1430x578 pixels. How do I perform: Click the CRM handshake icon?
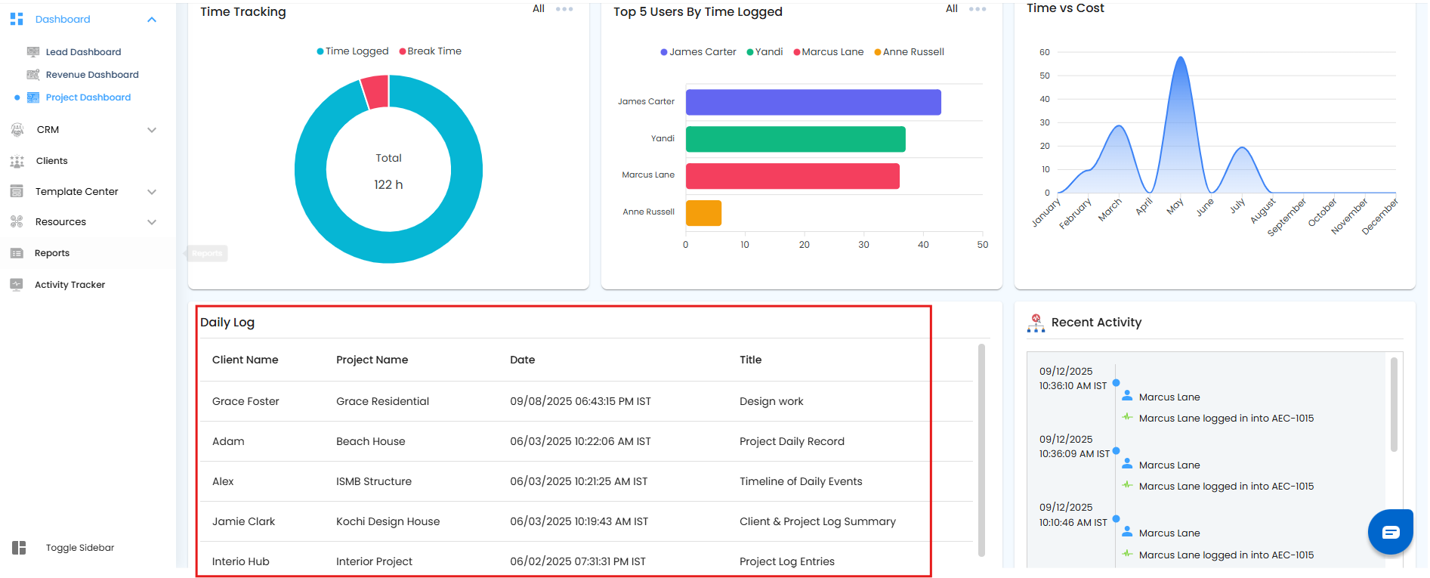click(17, 130)
